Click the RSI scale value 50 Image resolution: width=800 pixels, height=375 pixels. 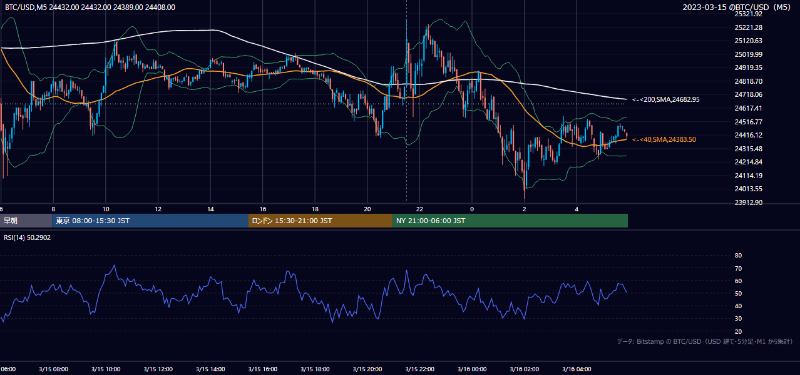tap(738, 293)
